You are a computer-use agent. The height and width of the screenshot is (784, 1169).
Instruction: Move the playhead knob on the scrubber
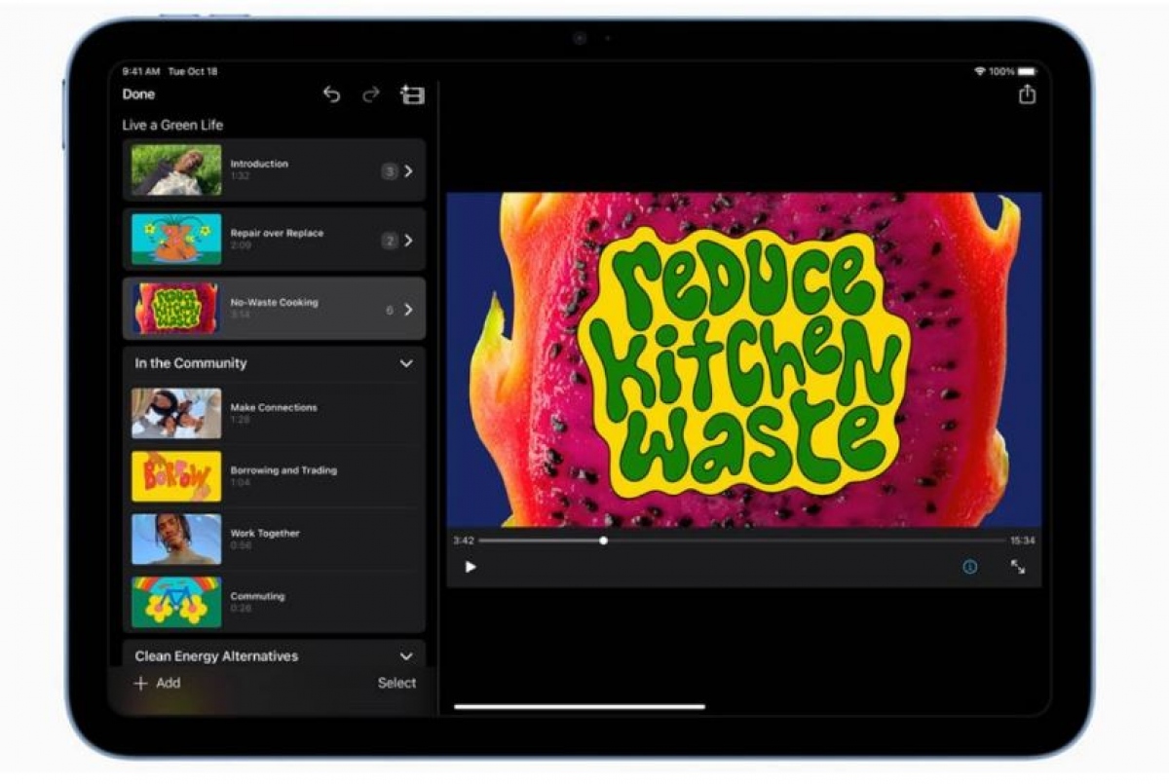pyautogui.click(x=604, y=541)
